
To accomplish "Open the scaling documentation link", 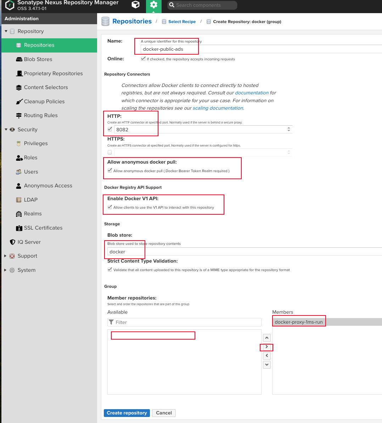I will tap(218, 108).
